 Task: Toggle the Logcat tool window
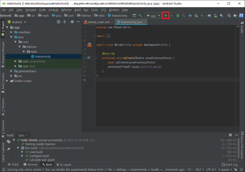pos(65,164)
